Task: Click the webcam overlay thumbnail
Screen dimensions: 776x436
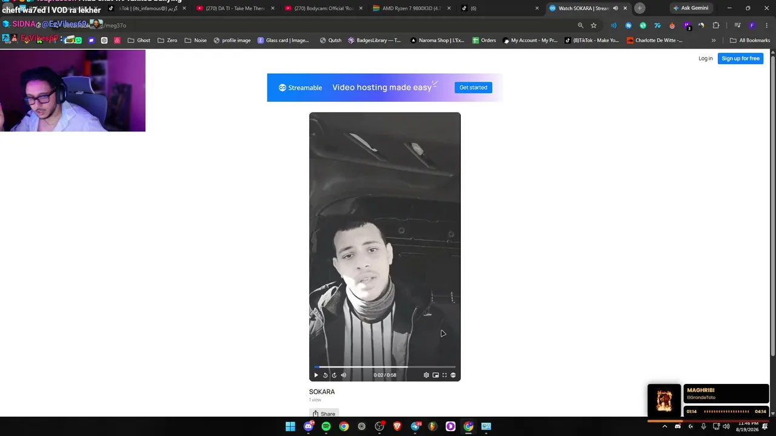Action: coord(73,90)
